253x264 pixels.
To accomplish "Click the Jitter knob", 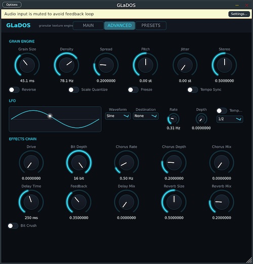I will point(185,65).
